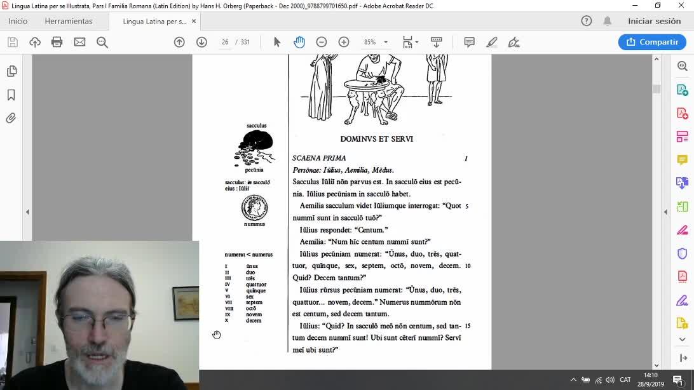This screenshot has width=694, height=390.
Task: Click the Save file icon
Action: click(13, 42)
